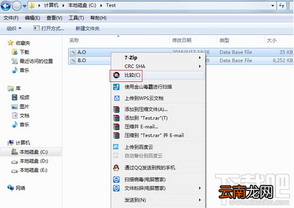
Task: Choose 比较(C) from the context menu
Action: point(157,75)
